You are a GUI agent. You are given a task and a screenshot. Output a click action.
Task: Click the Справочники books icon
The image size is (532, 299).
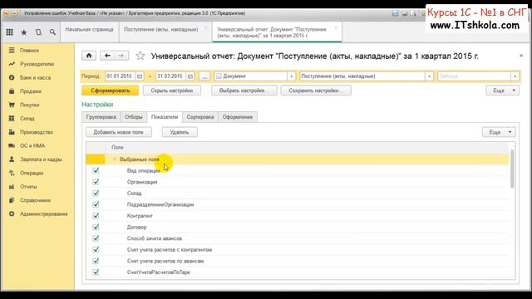12,200
